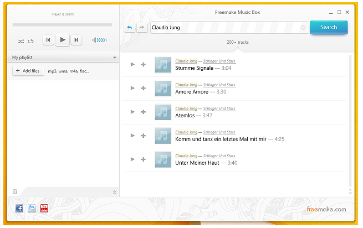Viewport: 363px width, 228px height.
Task: Select the Amore Amore track title
Action: [192, 92]
